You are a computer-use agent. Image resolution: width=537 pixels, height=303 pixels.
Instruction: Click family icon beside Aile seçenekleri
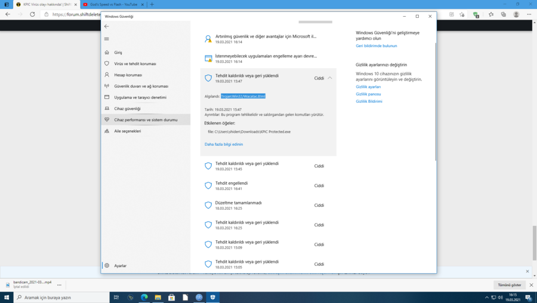(x=107, y=131)
